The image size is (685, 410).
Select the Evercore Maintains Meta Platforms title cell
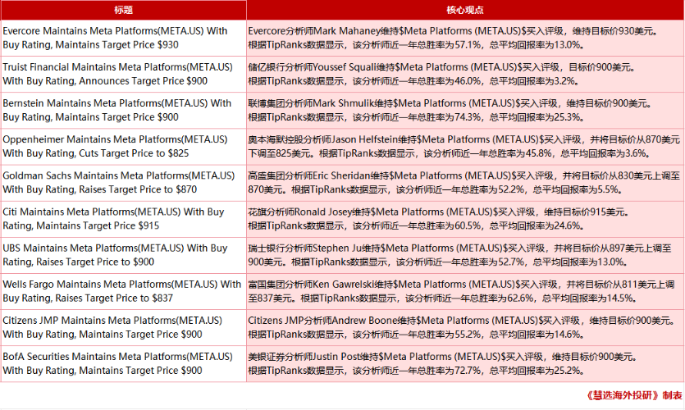pos(124,38)
